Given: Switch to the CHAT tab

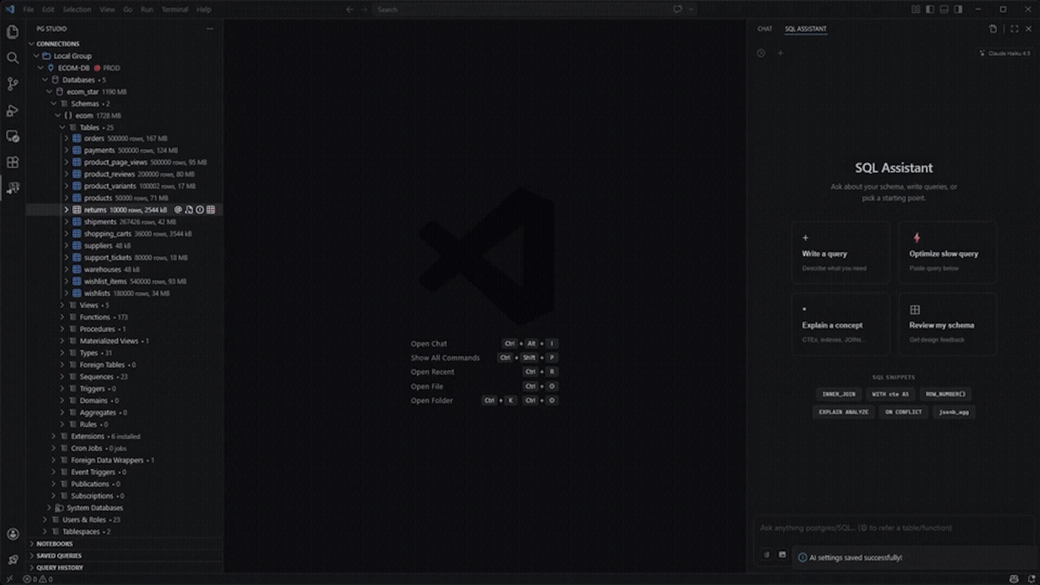Looking at the screenshot, I should tap(764, 29).
